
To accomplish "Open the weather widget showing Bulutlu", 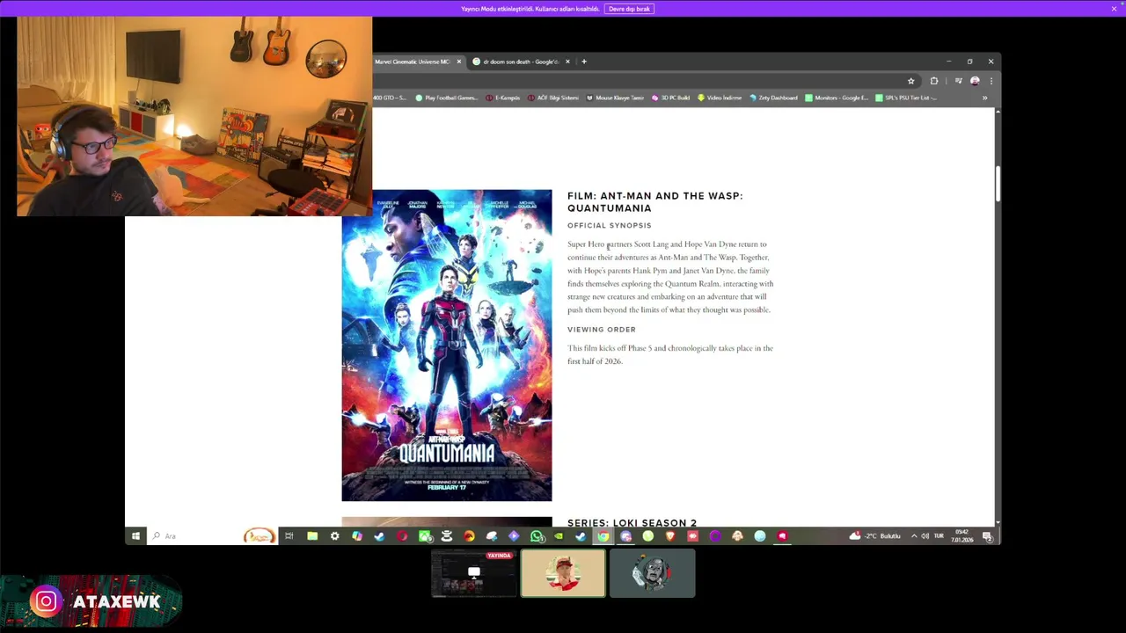I will coord(875,535).
